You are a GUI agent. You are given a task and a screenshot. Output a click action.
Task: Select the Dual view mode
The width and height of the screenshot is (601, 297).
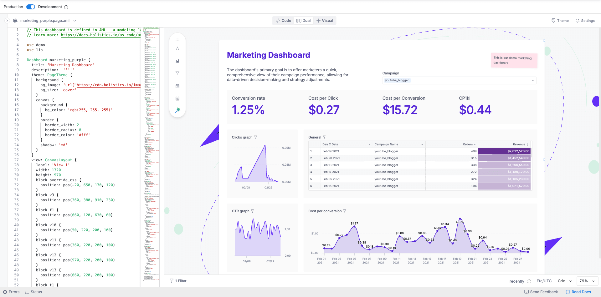303,21
